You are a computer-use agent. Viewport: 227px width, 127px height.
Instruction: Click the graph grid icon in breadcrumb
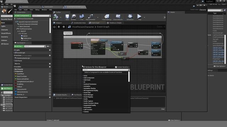(70, 27)
